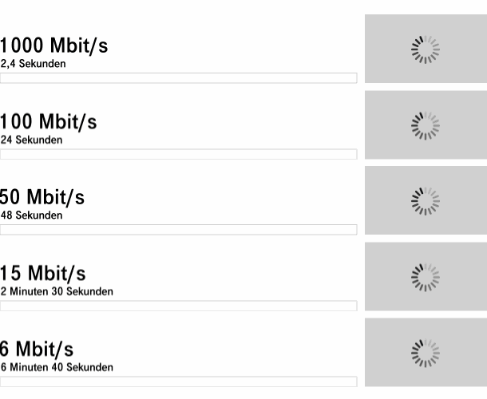
Task: Click the 24 Sekunden duration text
Action: pos(31,140)
